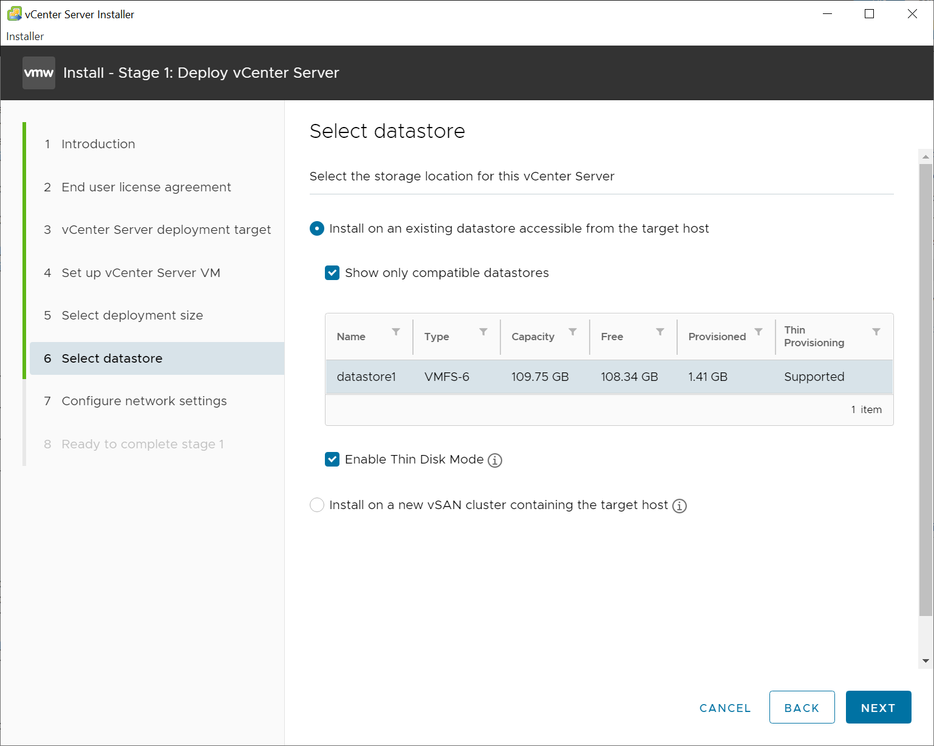This screenshot has width=934, height=746.
Task: Click the VMFS-6 type cell
Action: pyautogui.click(x=447, y=377)
